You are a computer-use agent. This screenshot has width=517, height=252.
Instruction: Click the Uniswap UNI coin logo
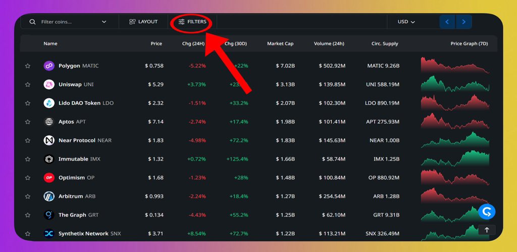[x=49, y=85]
